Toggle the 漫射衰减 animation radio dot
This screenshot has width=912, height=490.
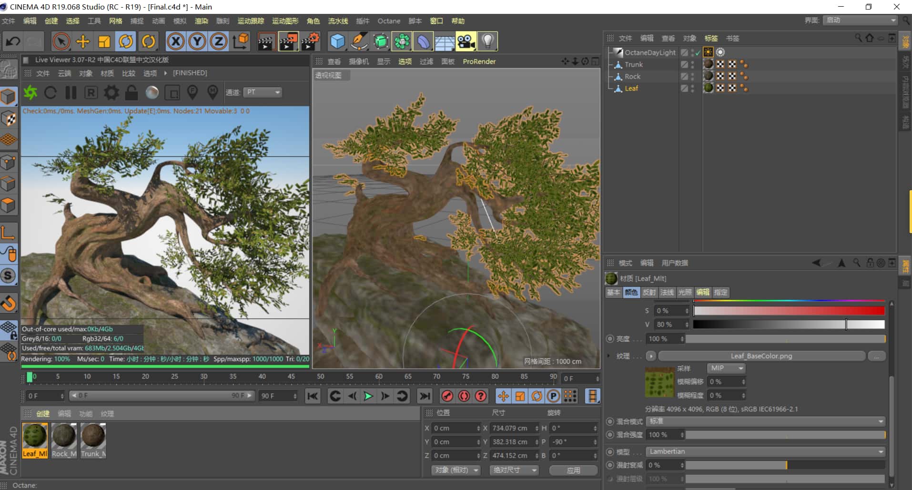coord(610,465)
